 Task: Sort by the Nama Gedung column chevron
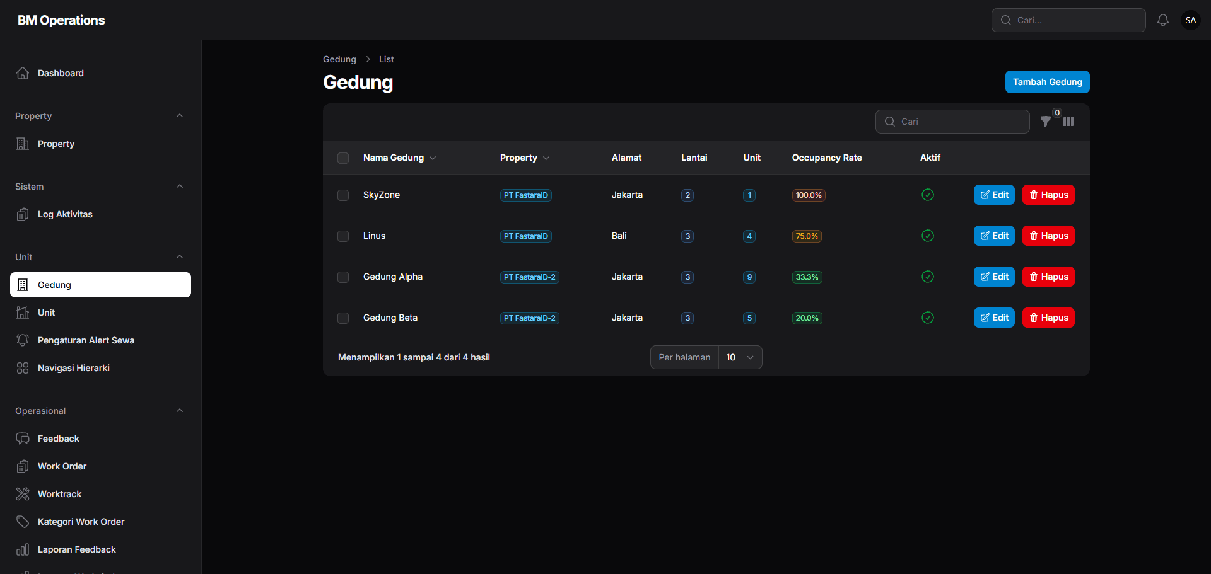tap(433, 158)
